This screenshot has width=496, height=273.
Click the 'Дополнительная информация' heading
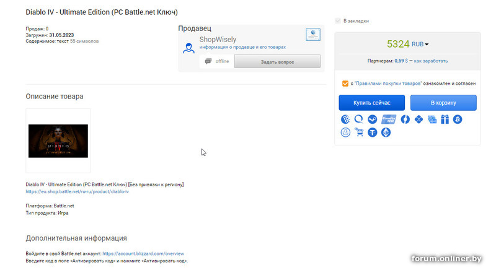(x=76, y=238)
